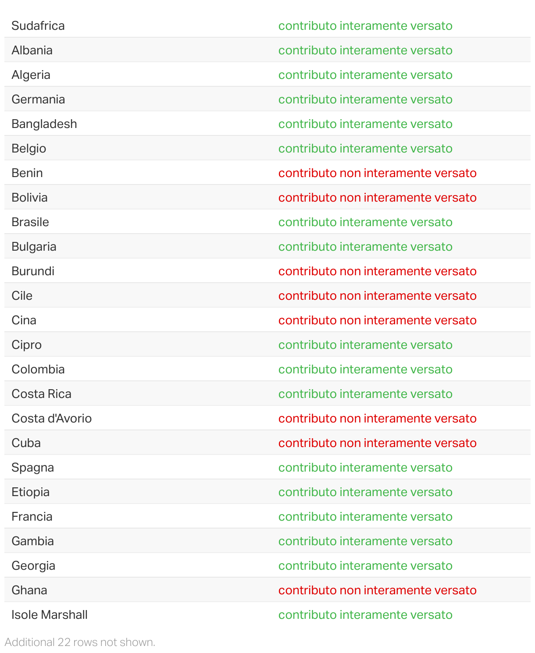Viewport: 535px width, 653px height.
Task: Click Cuba's red status text
Action: pos(377,443)
